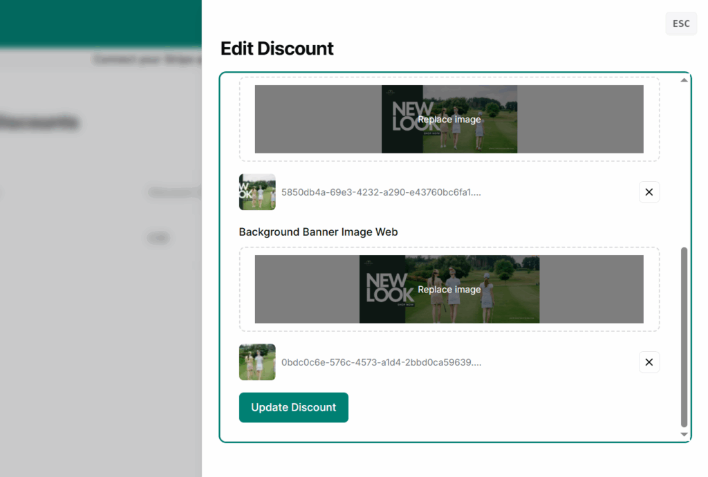Click the Background Banner Image Web label
This screenshot has height=477, width=708.
pos(318,232)
